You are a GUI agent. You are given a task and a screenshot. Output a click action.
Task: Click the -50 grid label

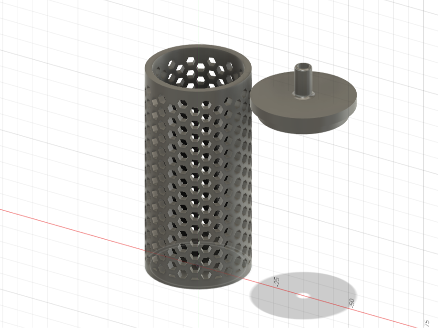pos(351,303)
